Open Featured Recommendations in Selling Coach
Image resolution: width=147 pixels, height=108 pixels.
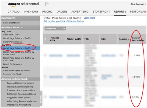[21, 83]
